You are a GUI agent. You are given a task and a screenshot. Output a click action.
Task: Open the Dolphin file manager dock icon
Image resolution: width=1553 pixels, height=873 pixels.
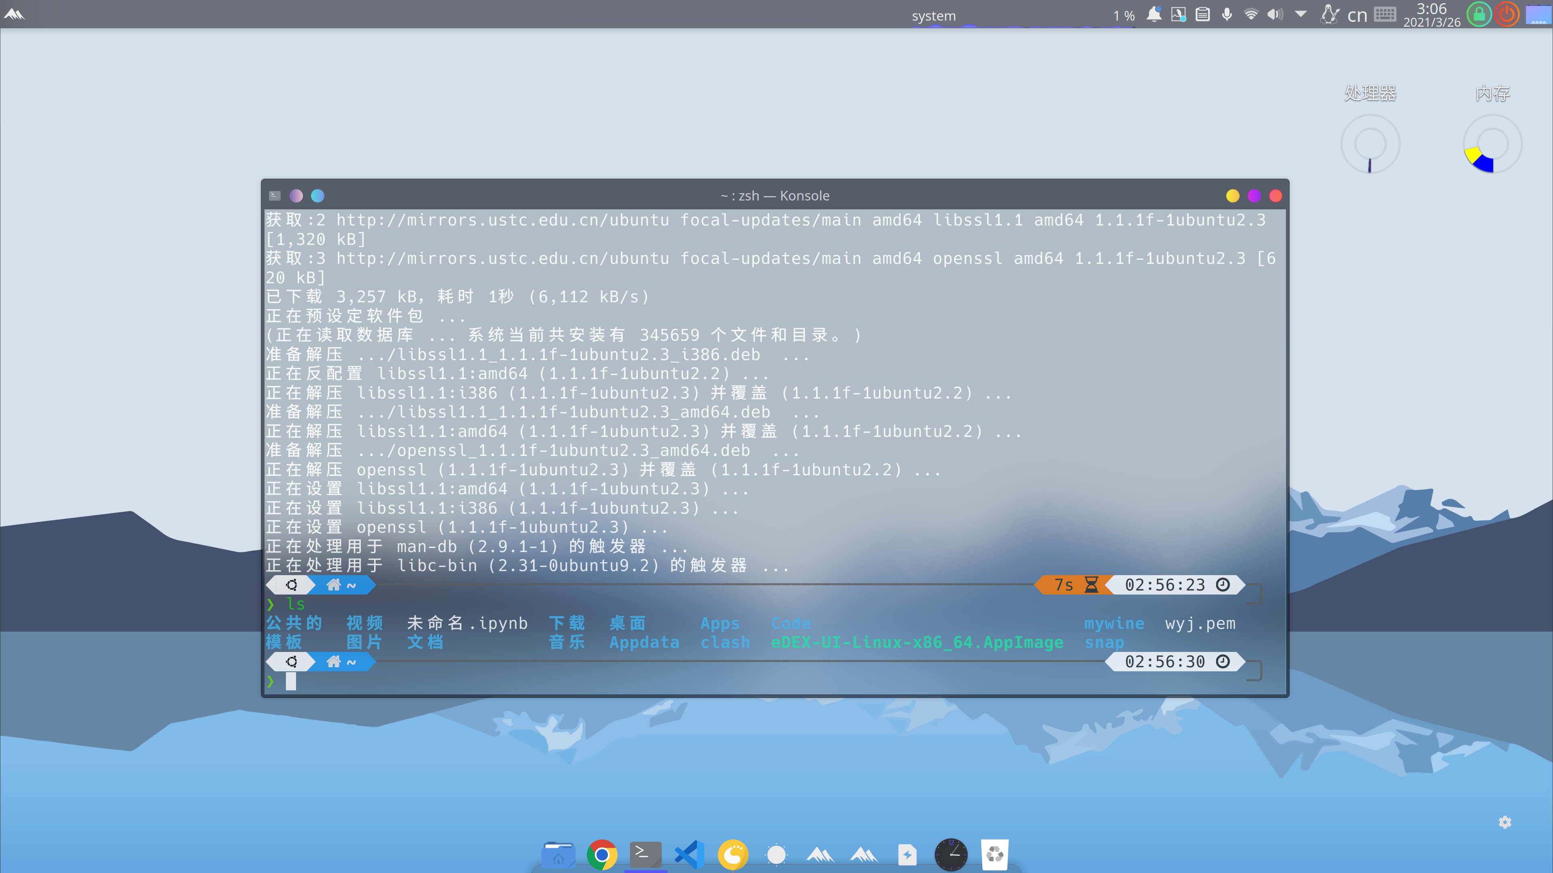(558, 854)
